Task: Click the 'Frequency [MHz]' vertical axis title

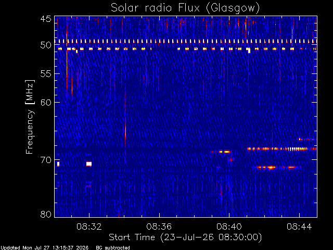Action: 30,117
